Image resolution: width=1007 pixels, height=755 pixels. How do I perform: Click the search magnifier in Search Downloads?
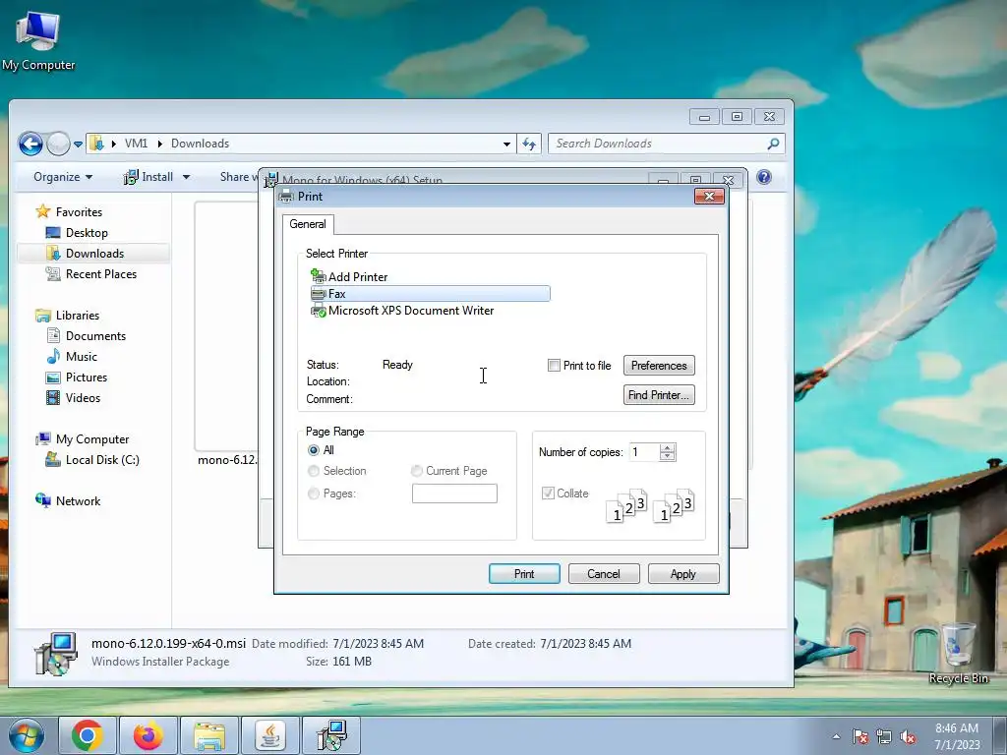tap(773, 144)
